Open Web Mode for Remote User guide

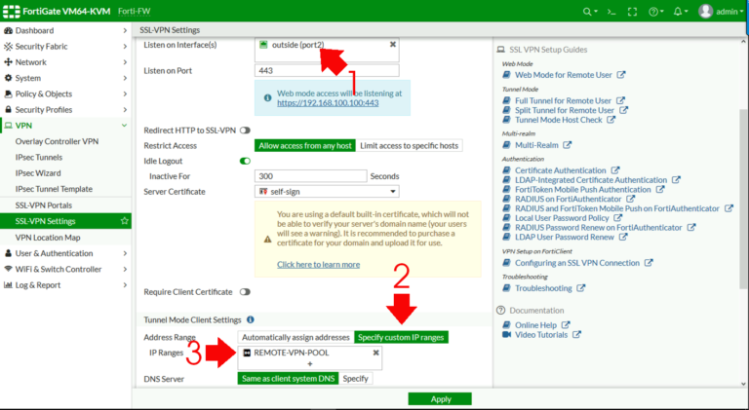(563, 75)
